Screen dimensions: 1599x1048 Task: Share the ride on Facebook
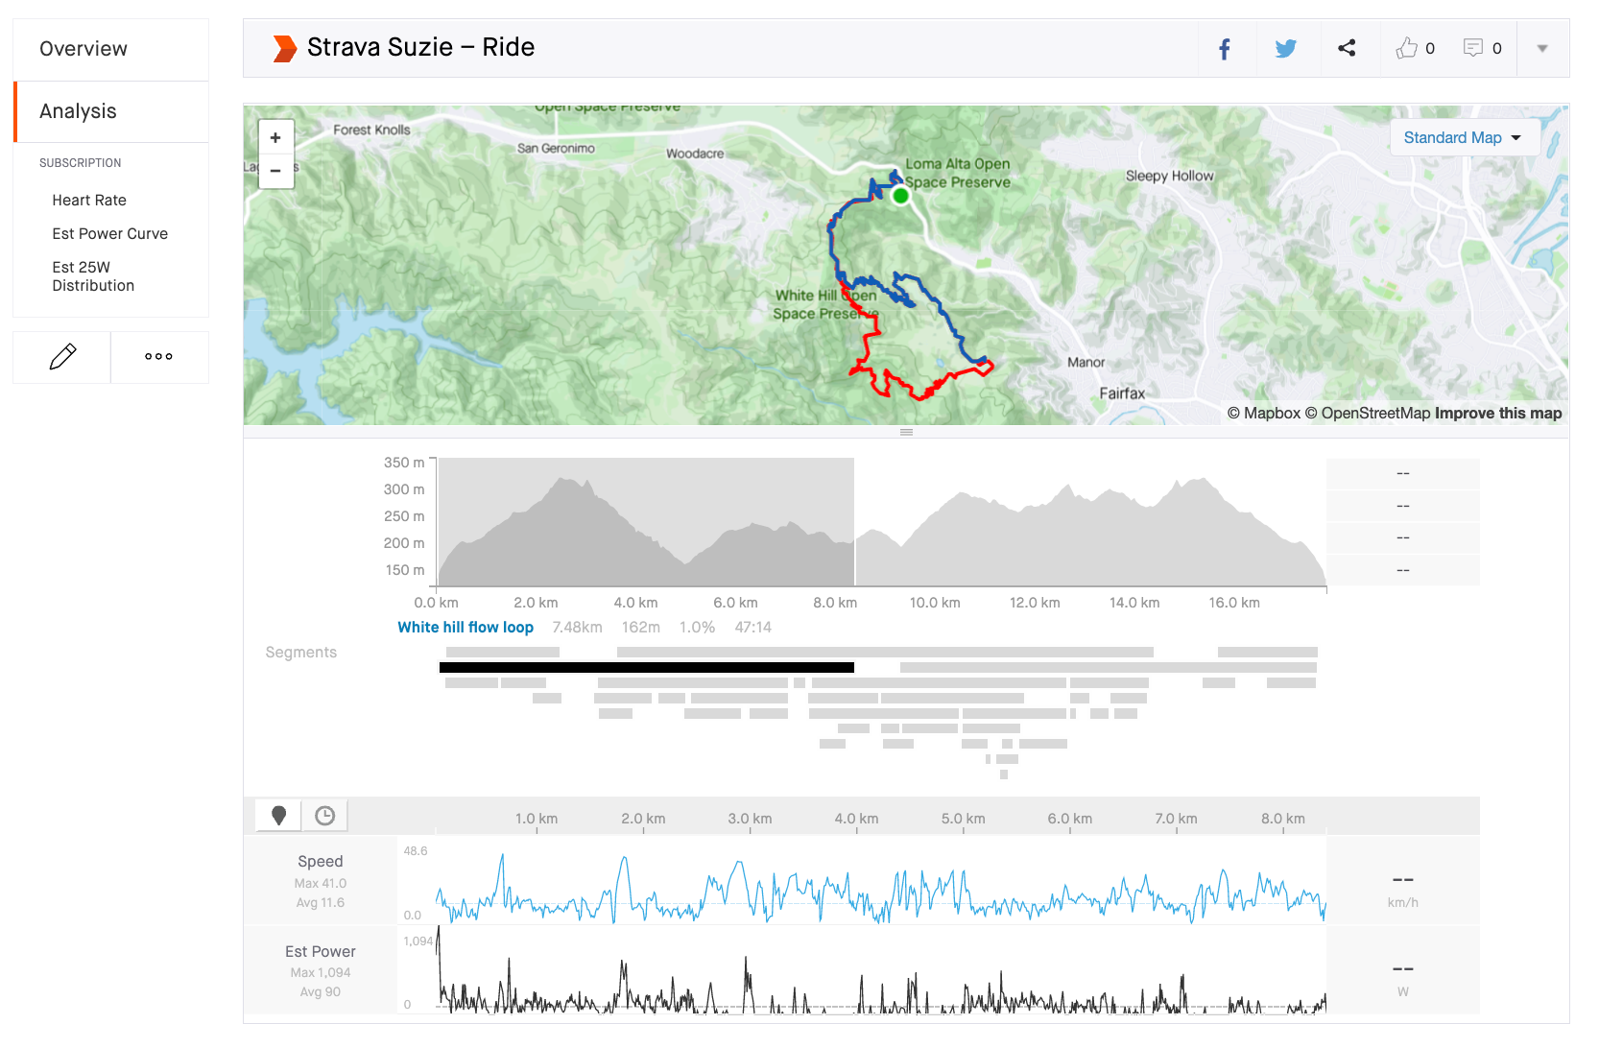tap(1225, 49)
